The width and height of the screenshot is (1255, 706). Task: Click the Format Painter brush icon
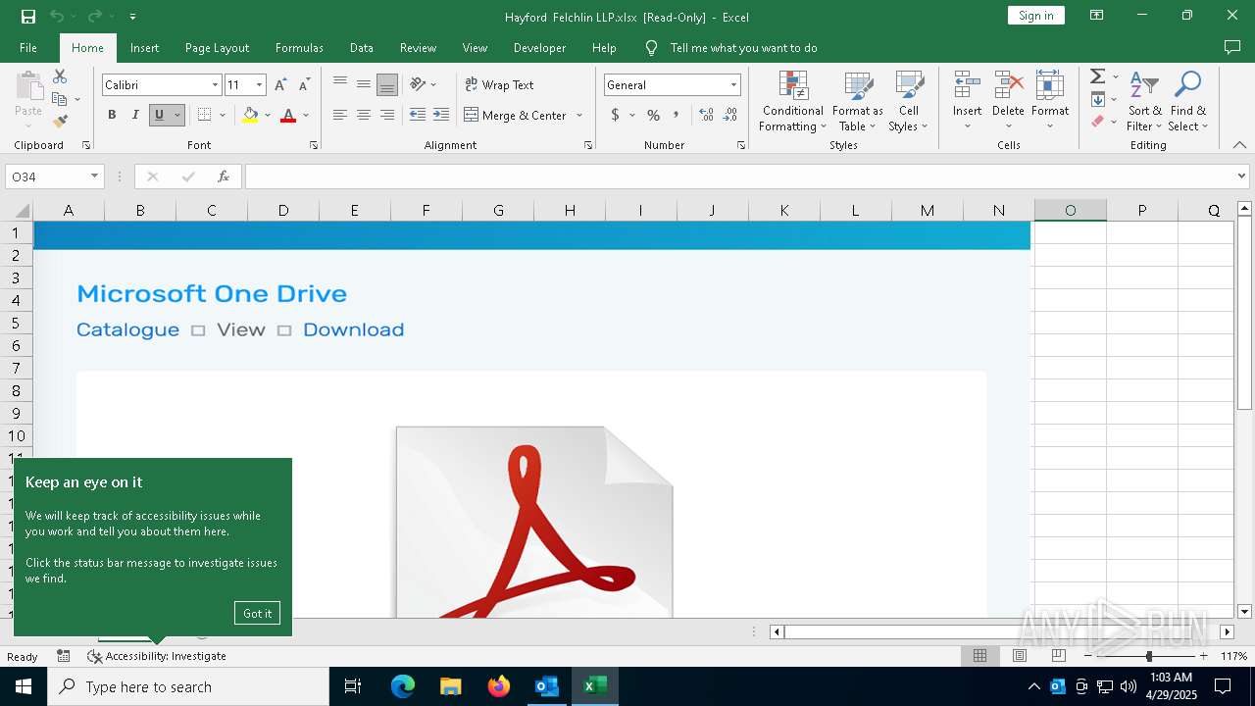pyautogui.click(x=61, y=121)
